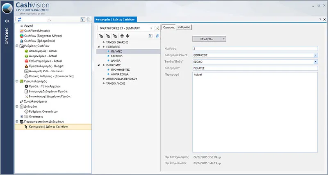
Task: Select the ΠΡΟΜΗΘΕΥΤΕΣ category
Action: (121, 69)
